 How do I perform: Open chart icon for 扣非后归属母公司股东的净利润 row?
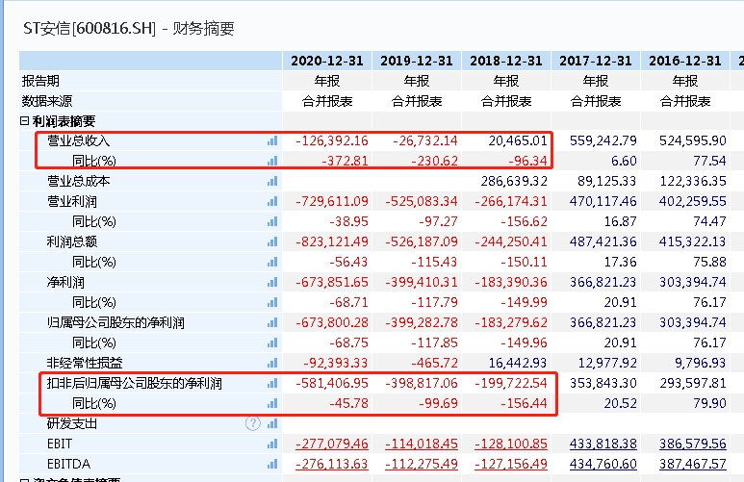coord(271,383)
